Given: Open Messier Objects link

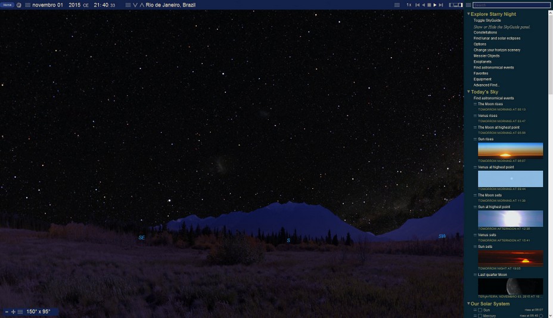Looking at the screenshot, I should point(486,56).
